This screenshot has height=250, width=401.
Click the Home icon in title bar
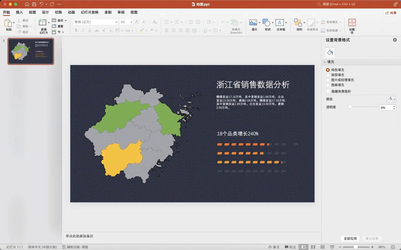click(27, 4)
